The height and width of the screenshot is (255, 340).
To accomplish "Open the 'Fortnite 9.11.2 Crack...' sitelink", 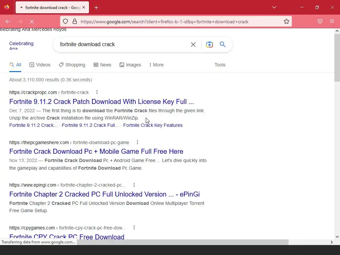I will coord(33,125).
